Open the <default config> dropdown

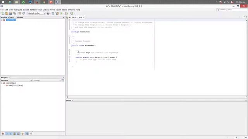tap(36, 14)
